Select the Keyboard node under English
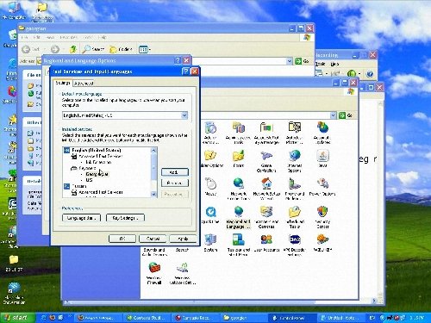This screenshot has height=323, width=431. click(x=87, y=168)
